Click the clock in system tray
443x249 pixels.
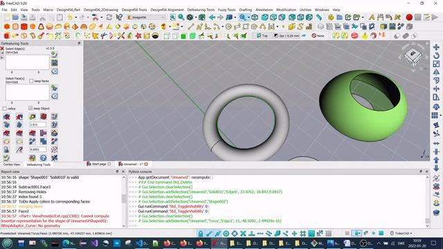417,243
